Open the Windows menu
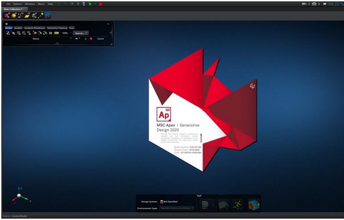This screenshot has width=344, height=220. pos(30,4)
